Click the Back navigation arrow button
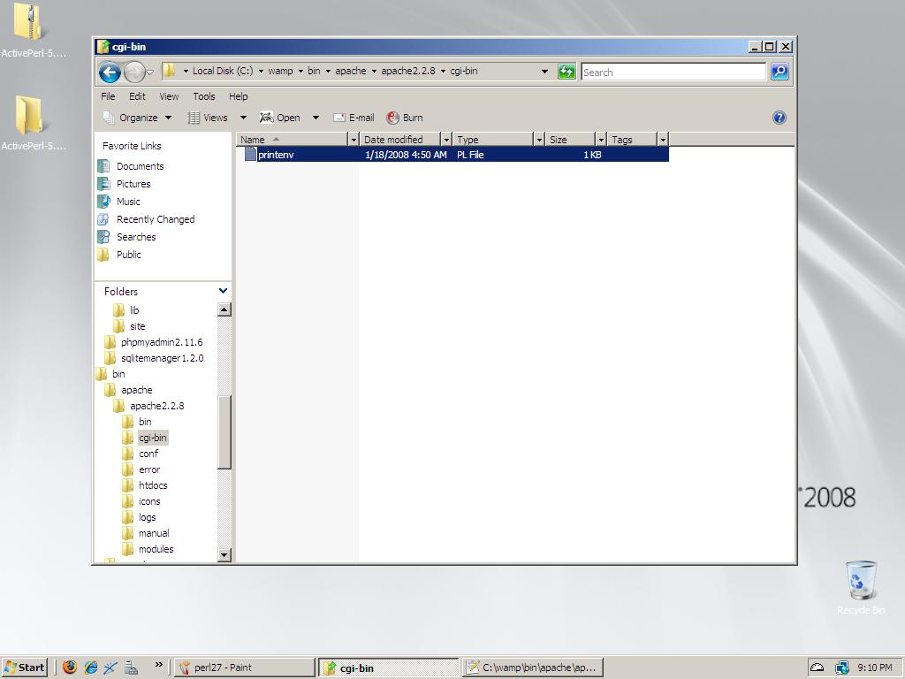This screenshot has height=679, width=905. (x=110, y=72)
